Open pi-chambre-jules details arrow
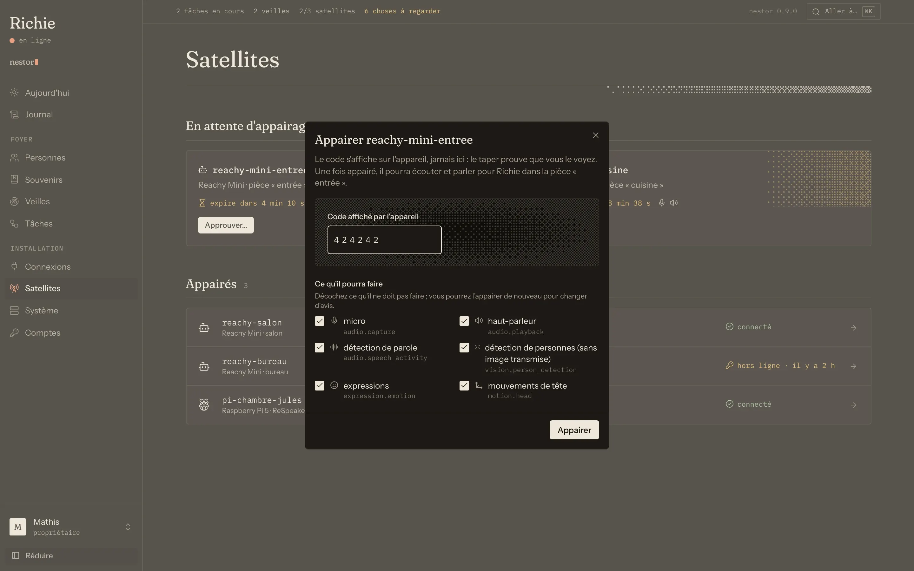Image resolution: width=914 pixels, height=571 pixels. pyautogui.click(x=854, y=405)
